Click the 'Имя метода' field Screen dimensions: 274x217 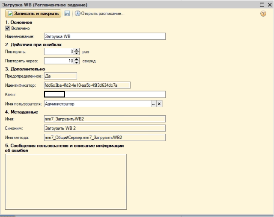tap(104, 138)
